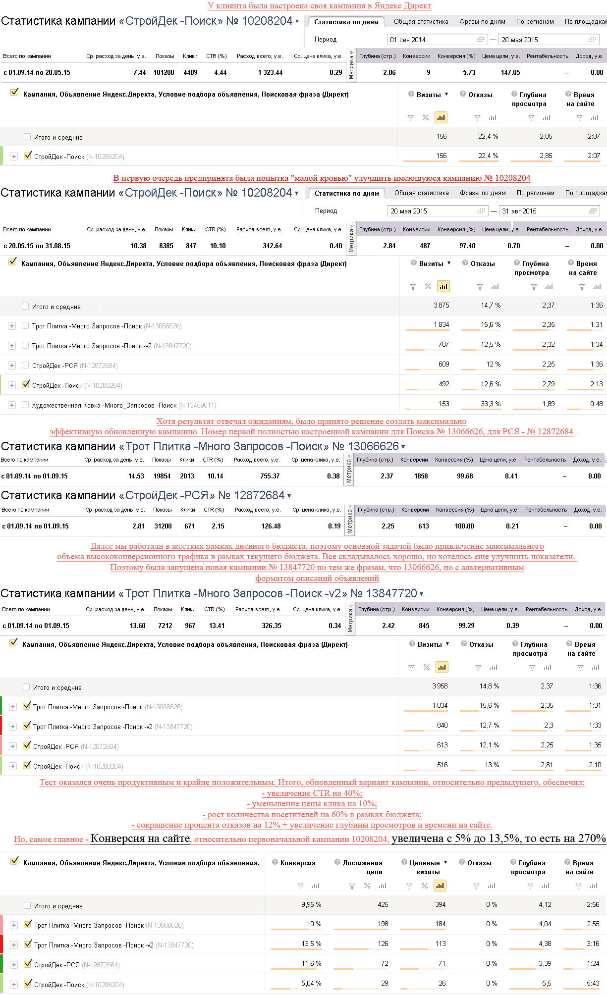Open the dropdown arrow after campaign № 13066626 title
The width and height of the screenshot is (607, 996).
tap(403, 447)
